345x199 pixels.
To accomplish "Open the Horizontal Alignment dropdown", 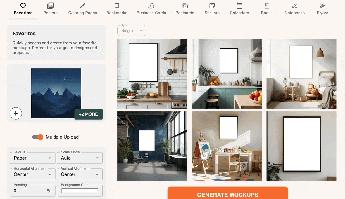I will tap(32, 174).
